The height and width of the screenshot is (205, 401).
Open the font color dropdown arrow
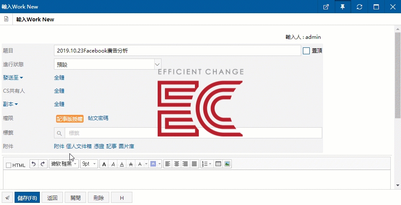tap(146, 164)
